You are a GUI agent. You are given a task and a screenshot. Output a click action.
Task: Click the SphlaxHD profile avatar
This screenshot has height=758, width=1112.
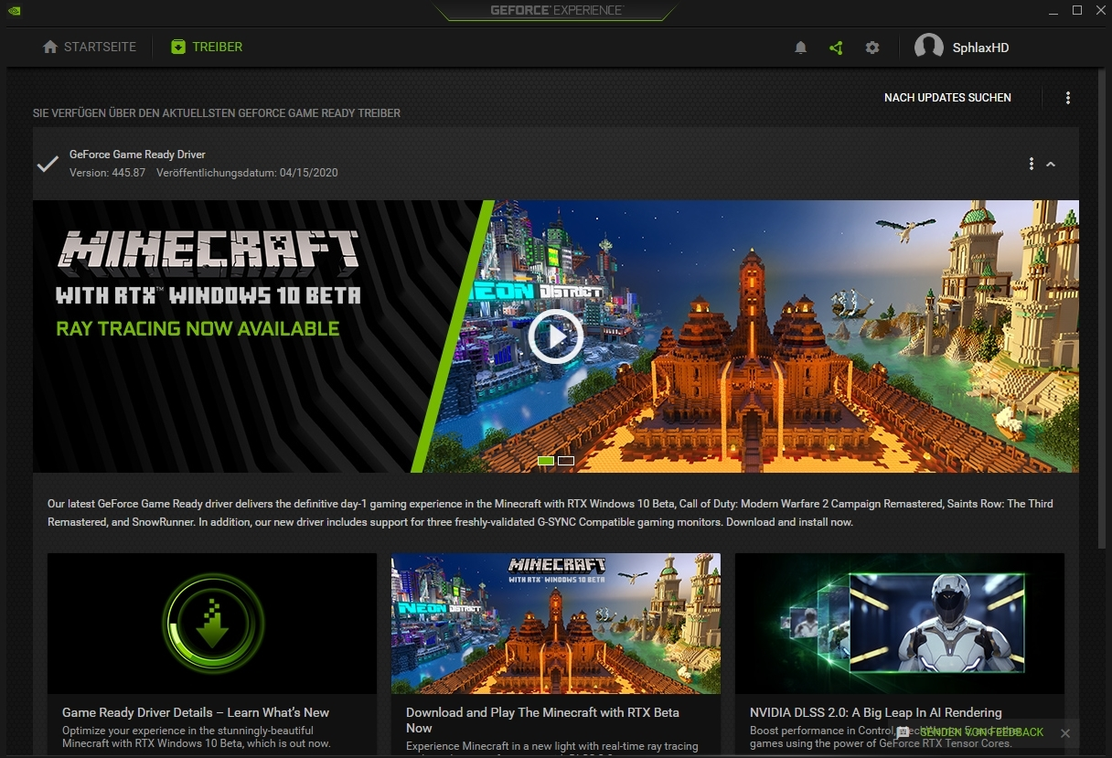point(929,48)
